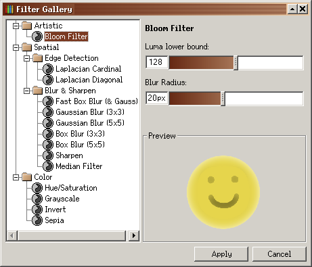This screenshot has height=267, width=312.
Task: Click the Cancel button
Action: pos(280,254)
